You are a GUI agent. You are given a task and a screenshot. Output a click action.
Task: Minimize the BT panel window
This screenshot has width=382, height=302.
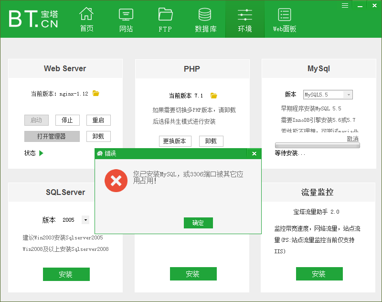360,5
